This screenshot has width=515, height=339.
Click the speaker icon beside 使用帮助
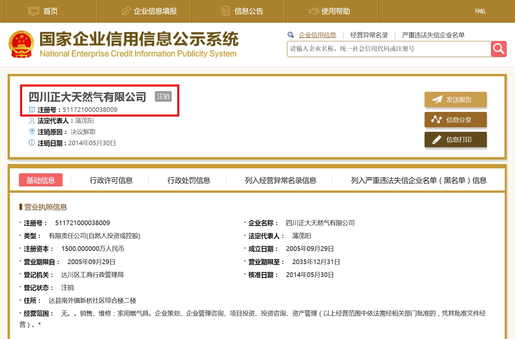coord(314,11)
